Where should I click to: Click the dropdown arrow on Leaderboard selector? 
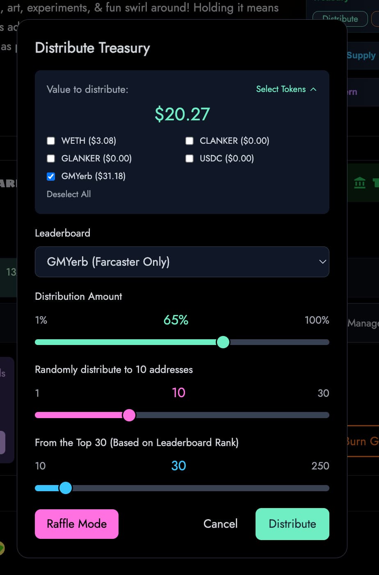coord(322,262)
